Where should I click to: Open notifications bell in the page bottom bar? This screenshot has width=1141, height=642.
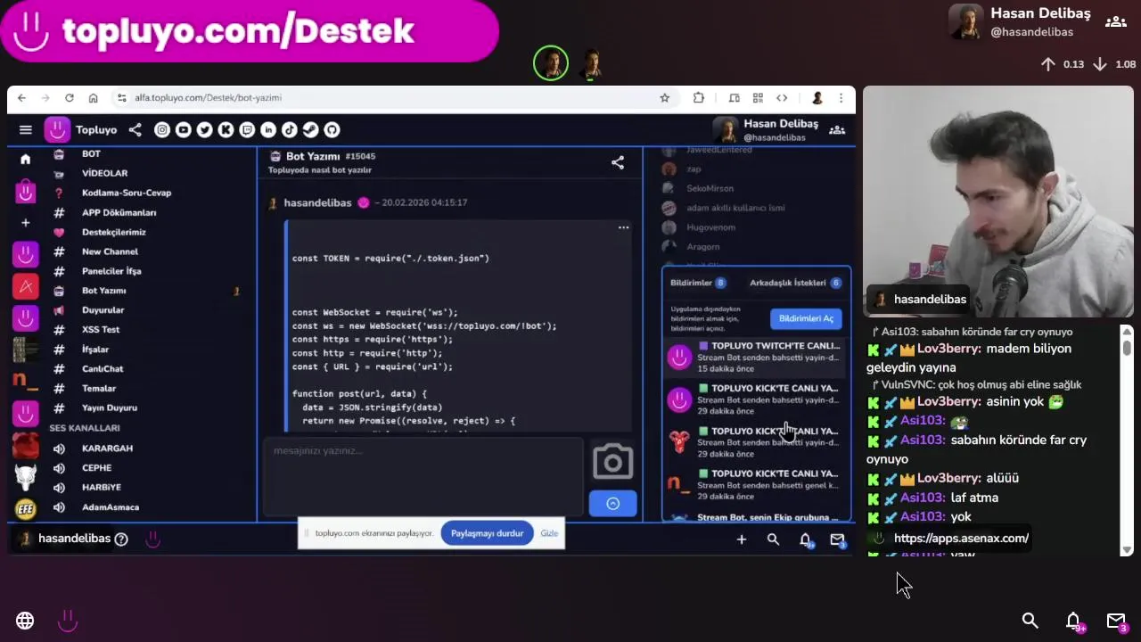[805, 539]
